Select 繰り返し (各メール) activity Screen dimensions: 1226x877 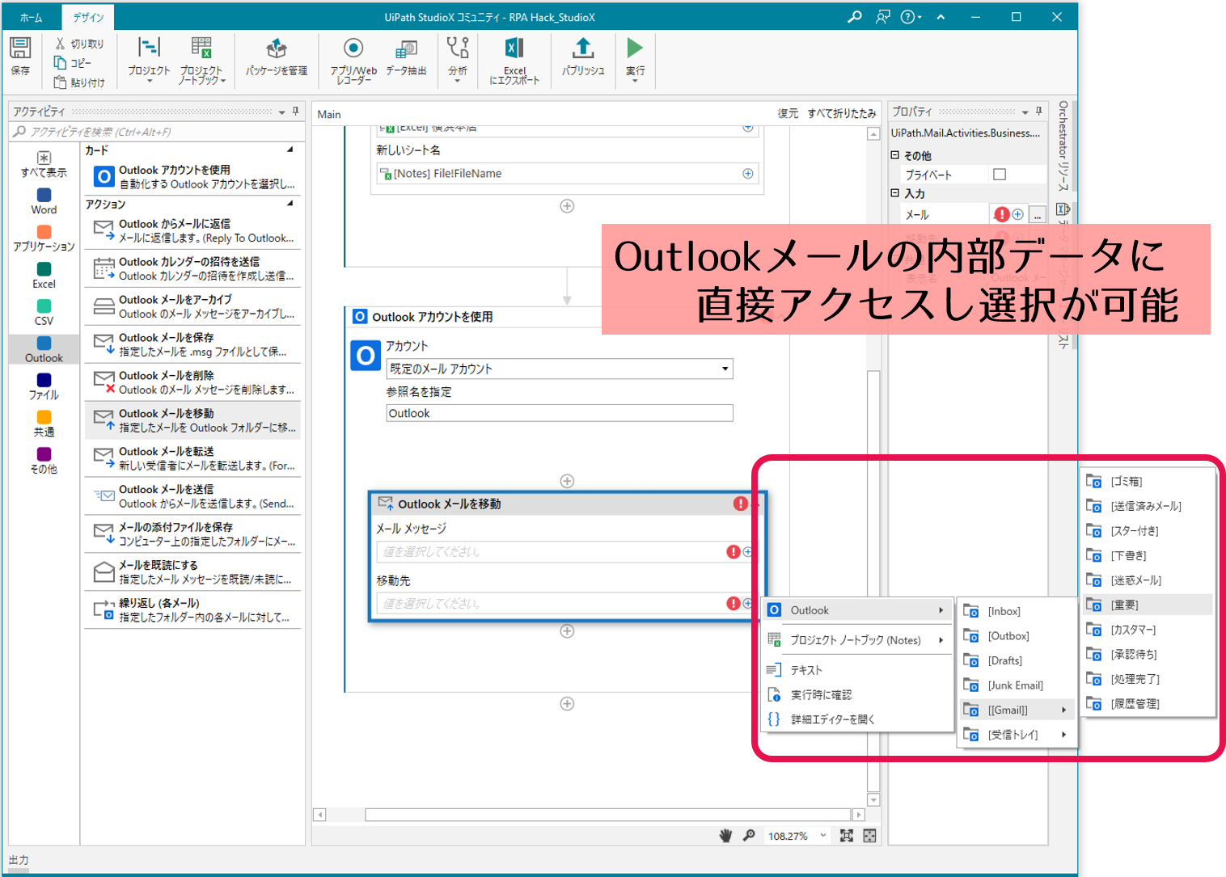tap(192, 611)
